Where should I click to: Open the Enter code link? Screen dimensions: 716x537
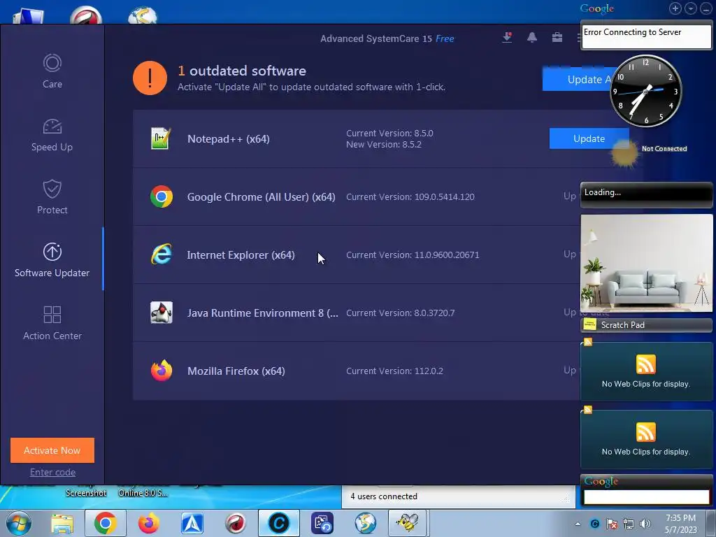pyautogui.click(x=52, y=472)
